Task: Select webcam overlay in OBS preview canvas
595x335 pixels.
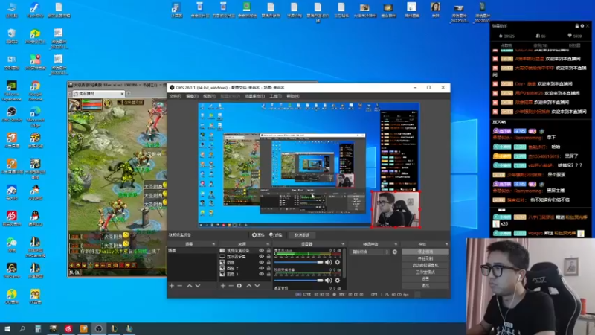Action: (x=396, y=209)
